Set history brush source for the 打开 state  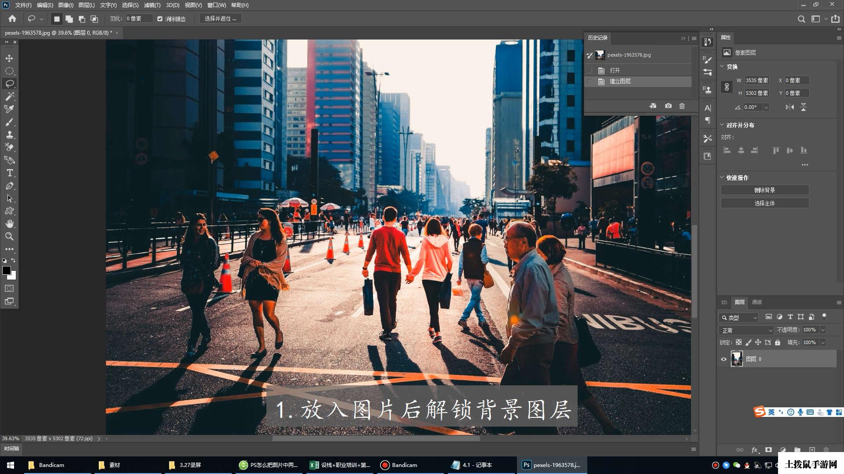point(589,70)
